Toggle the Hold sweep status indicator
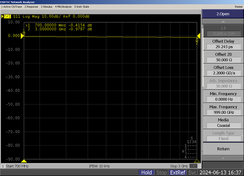 click(x=146, y=172)
